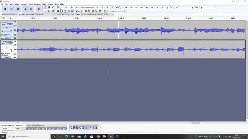Open the Speakers playback device dropdown
This screenshot has width=248, height=139.
[96, 15]
